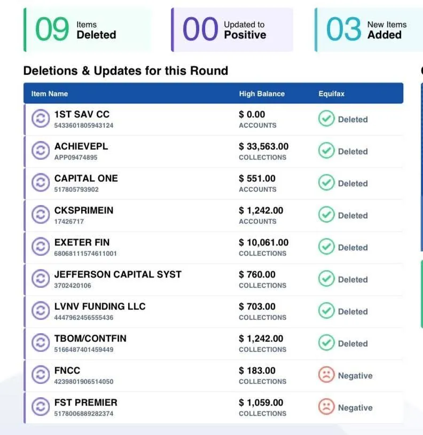
Task: Click the JEFFERSON CAPITAL SYST item name
Action: 117,274
